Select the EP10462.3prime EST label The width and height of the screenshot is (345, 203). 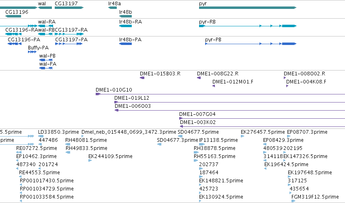pyautogui.click(x=36, y=156)
